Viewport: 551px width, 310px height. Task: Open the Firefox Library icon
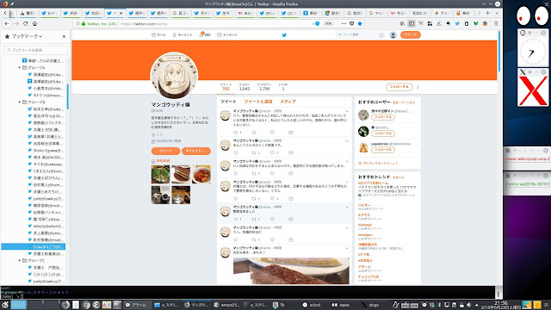coord(402,23)
